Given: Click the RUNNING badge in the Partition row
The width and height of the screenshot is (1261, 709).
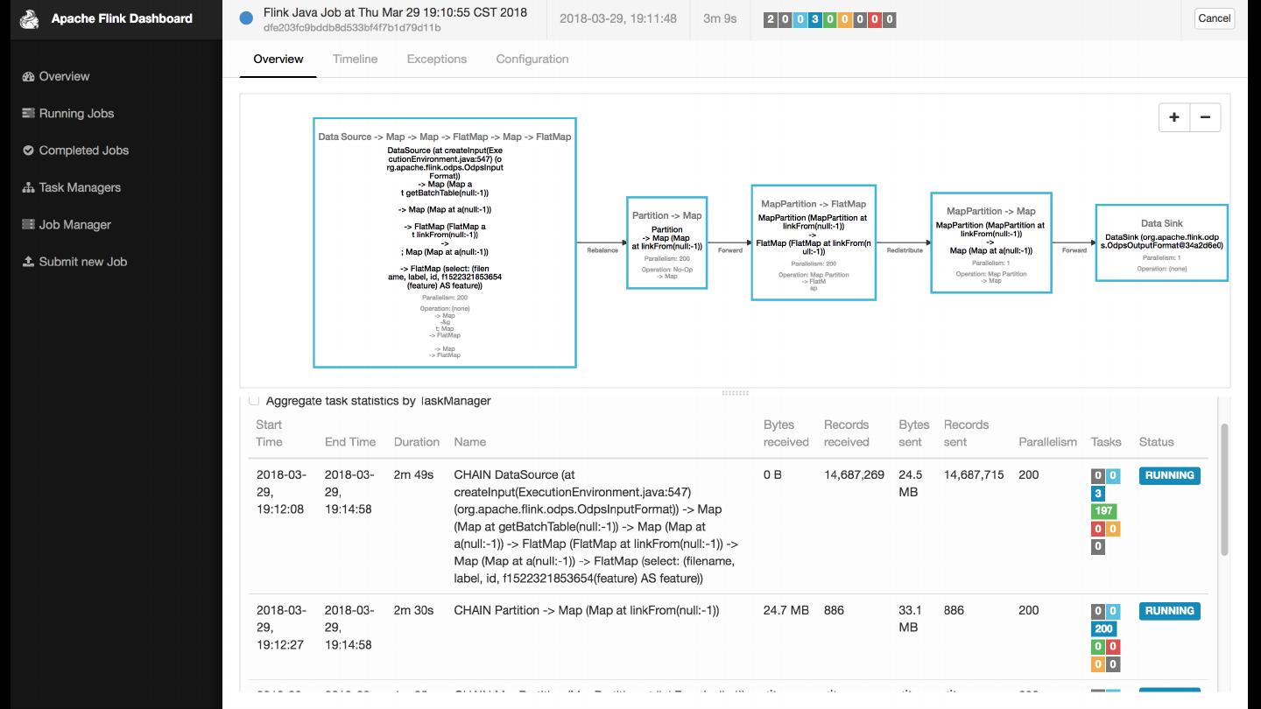Looking at the screenshot, I should click(1170, 611).
